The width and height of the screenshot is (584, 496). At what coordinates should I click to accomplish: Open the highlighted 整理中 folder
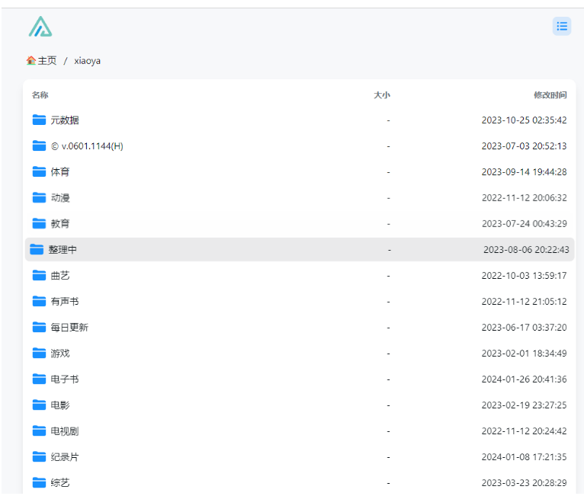point(63,250)
